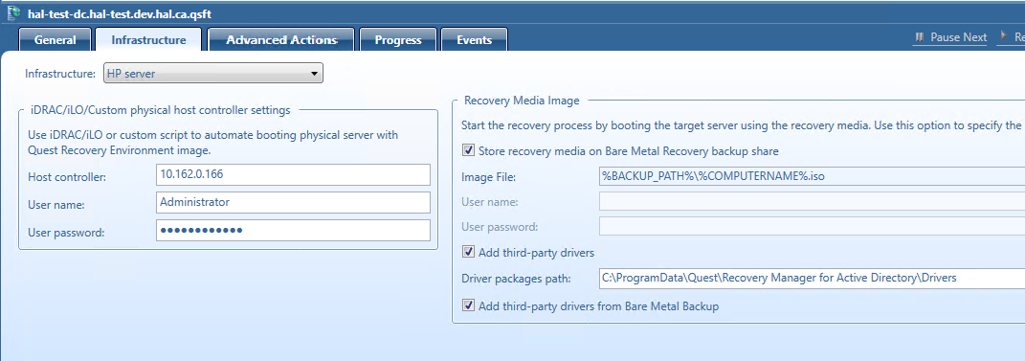Select the Infrastructure tab
The height and width of the screenshot is (361, 1025).
pos(148,40)
